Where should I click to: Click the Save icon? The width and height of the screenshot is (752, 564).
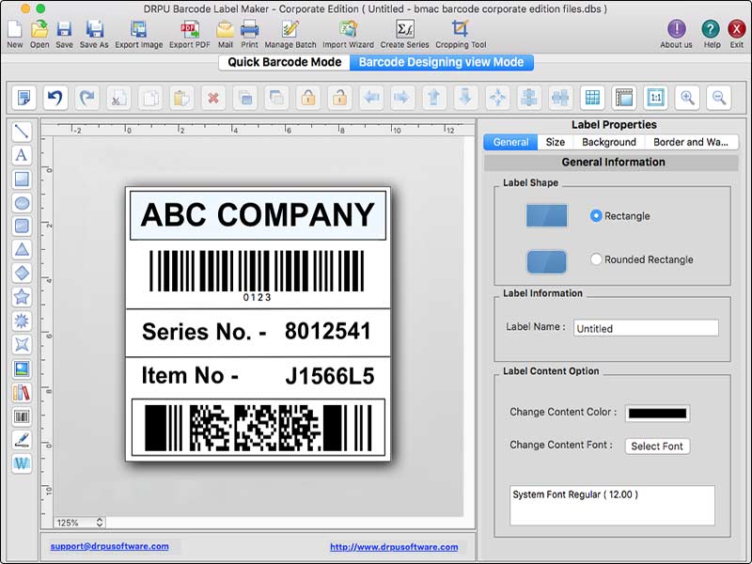click(64, 29)
